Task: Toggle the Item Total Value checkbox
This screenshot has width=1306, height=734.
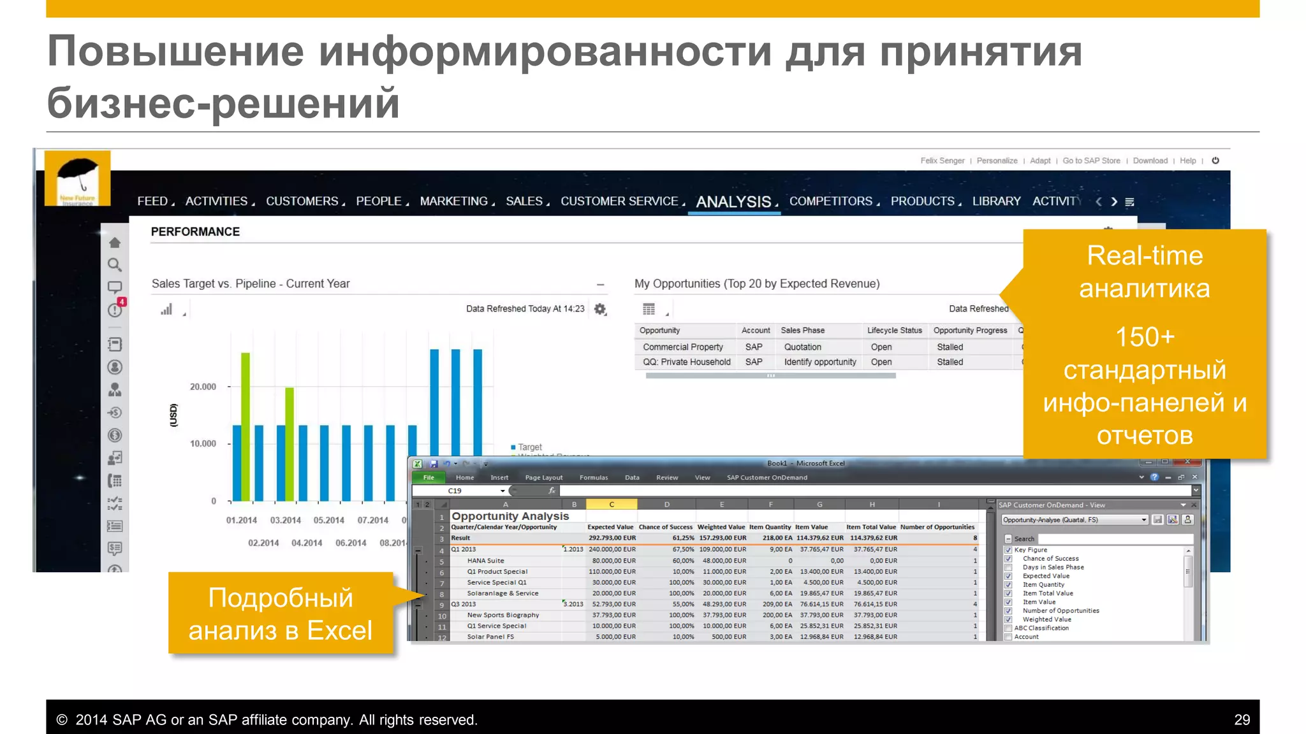Action: pyautogui.click(x=1008, y=593)
